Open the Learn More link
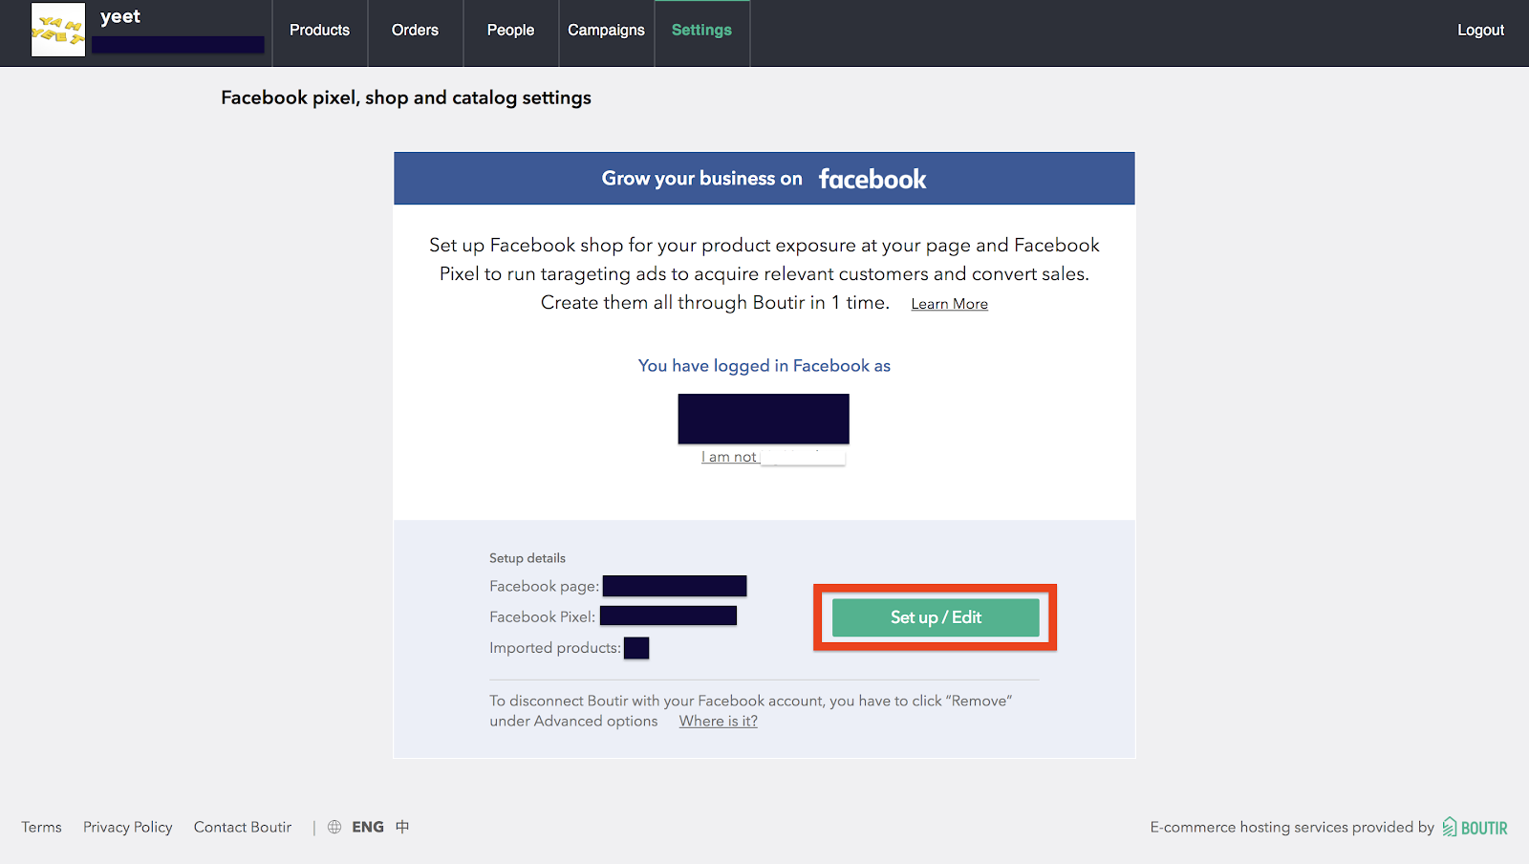 (949, 304)
